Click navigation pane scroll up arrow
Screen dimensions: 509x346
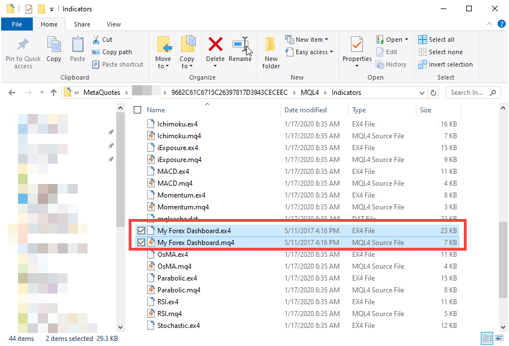coord(120,108)
